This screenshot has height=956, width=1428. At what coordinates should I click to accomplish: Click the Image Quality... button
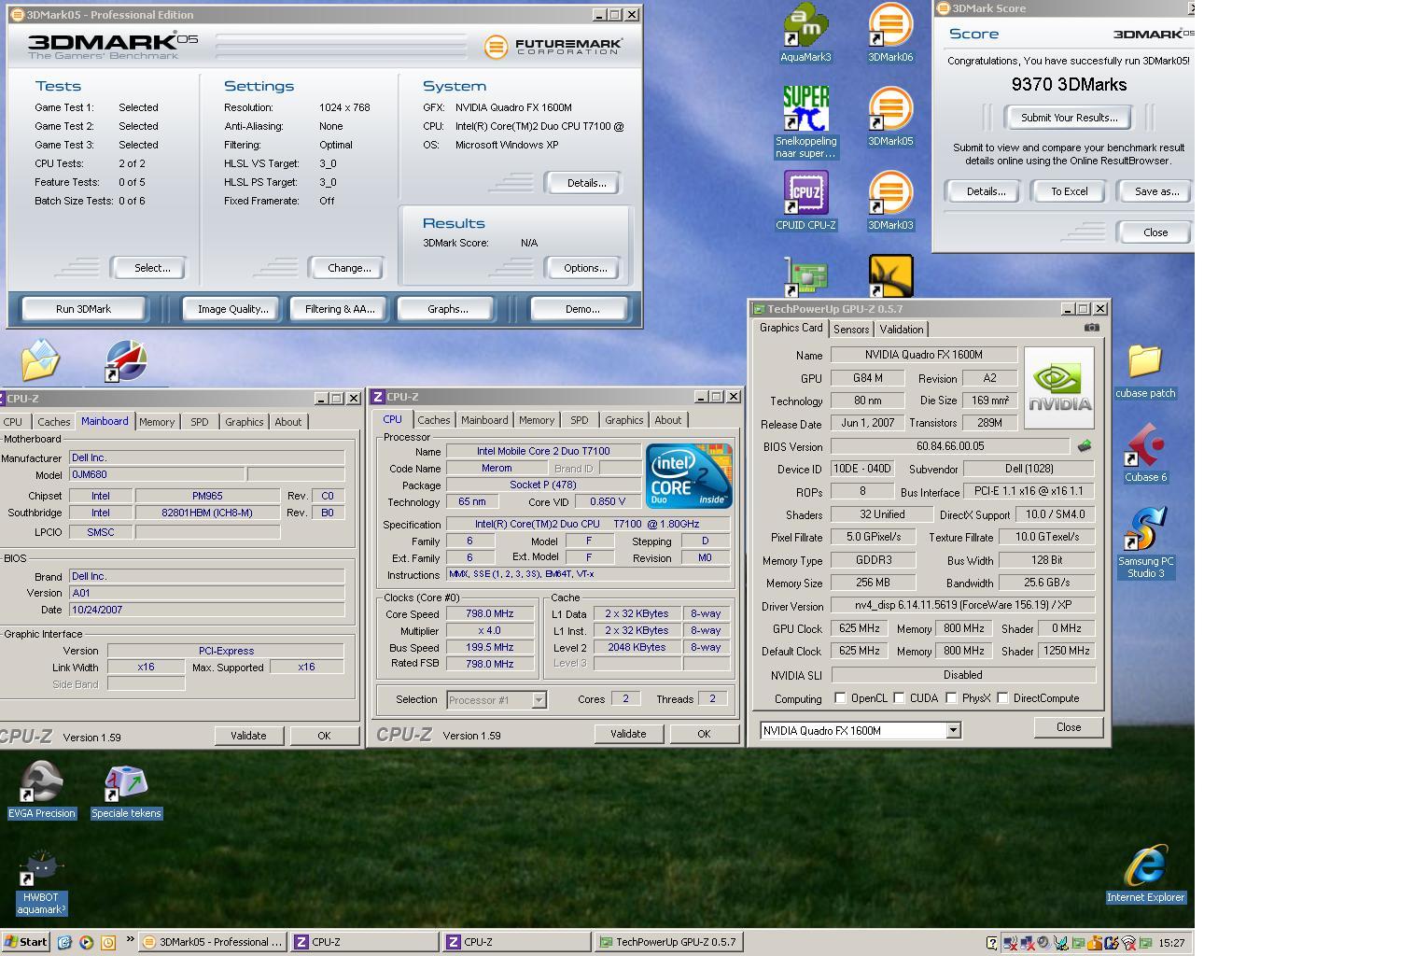pyautogui.click(x=232, y=309)
